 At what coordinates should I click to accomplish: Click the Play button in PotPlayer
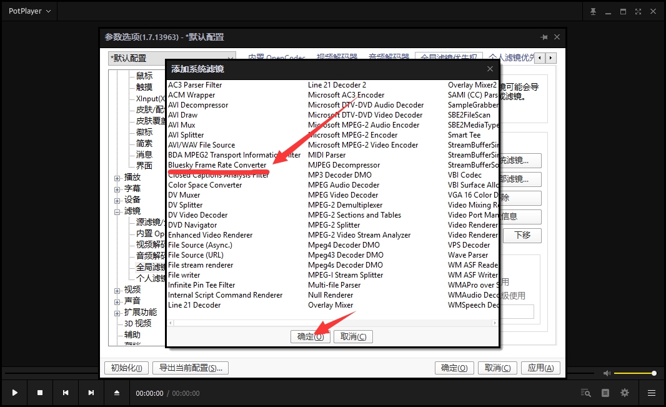[x=14, y=393]
